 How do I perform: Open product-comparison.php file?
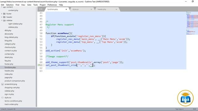[x=15, y=81]
